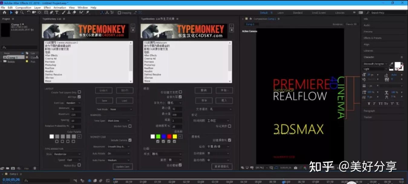
Task: Pick the white swatch in Color Palette
Action: click(51, 136)
